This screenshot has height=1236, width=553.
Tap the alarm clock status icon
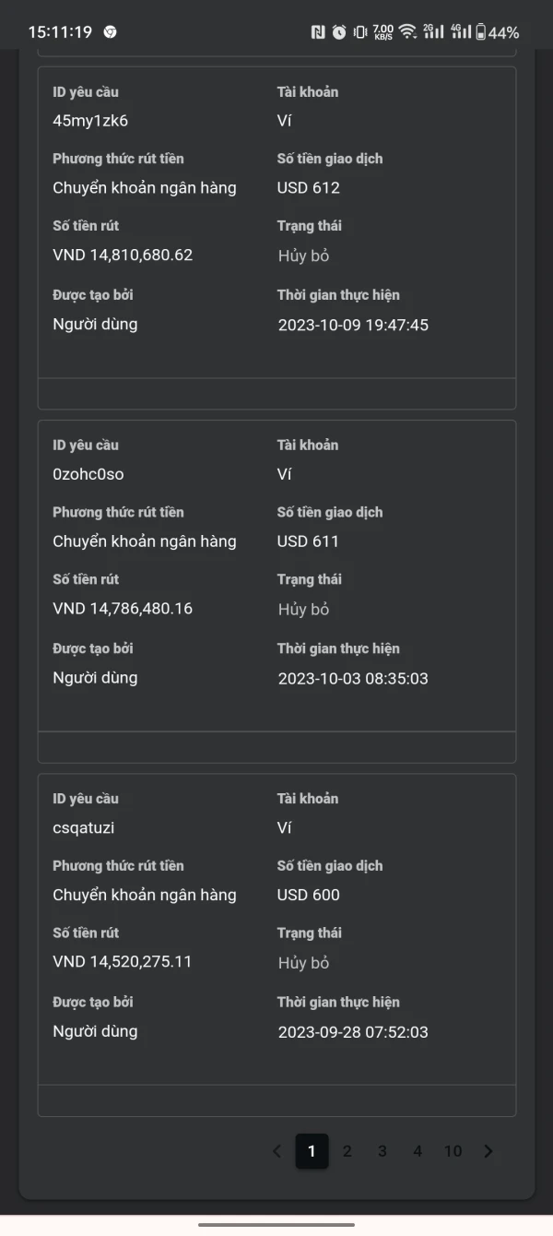pos(339,32)
